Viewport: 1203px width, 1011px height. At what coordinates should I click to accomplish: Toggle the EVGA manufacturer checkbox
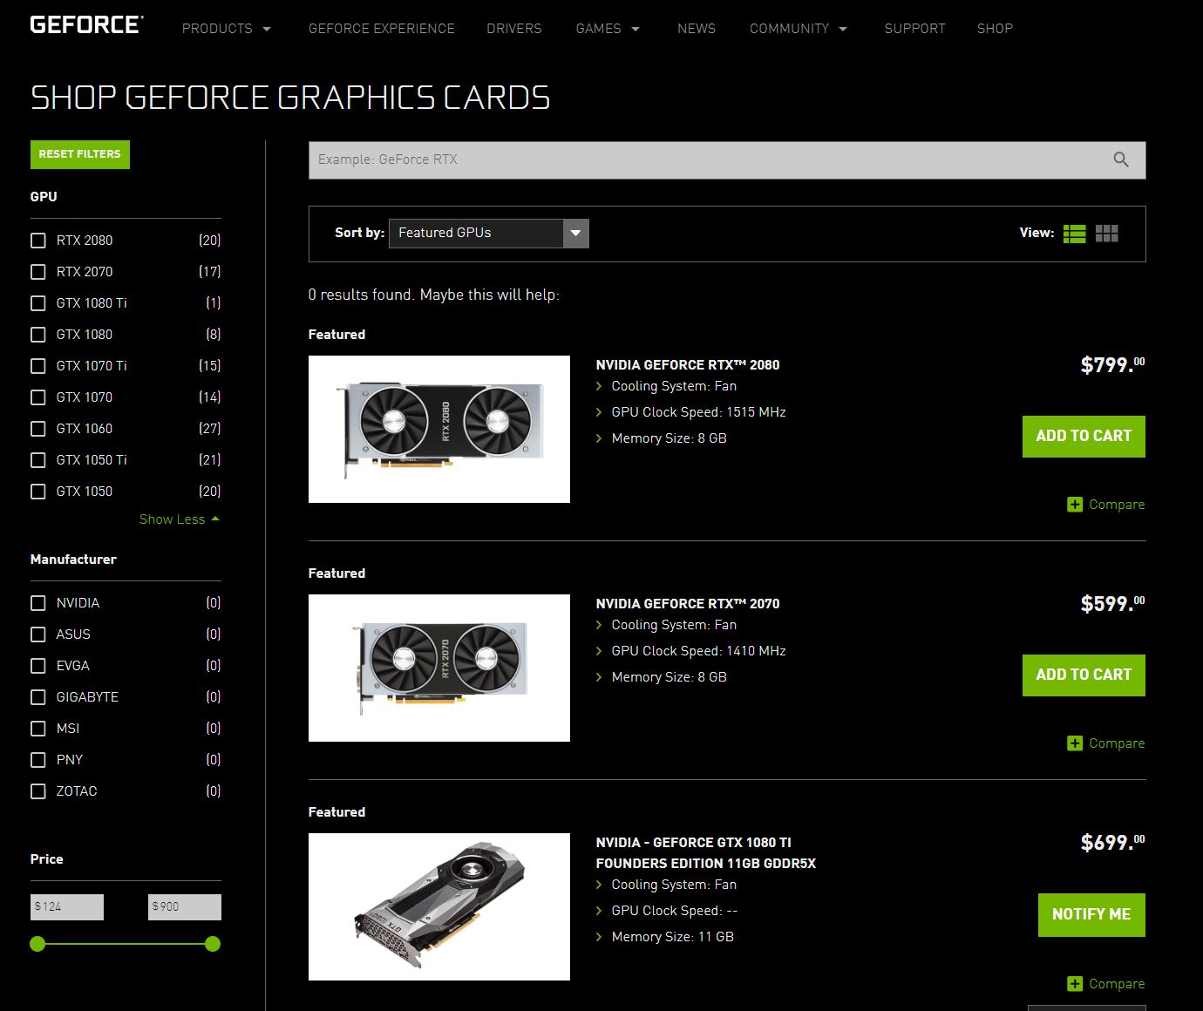click(38, 666)
